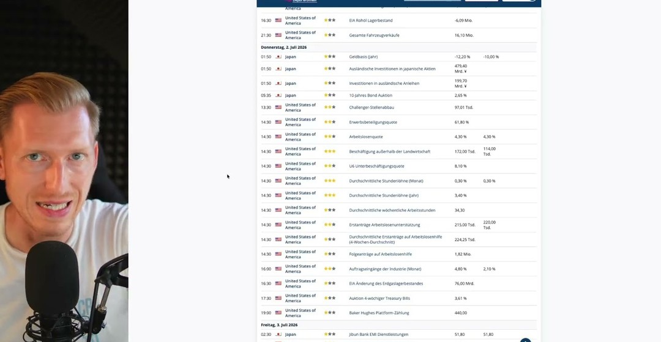Click the Freitag, 3. Juli 2026 date header
This screenshot has height=342, width=661.
tap(279, 325)
